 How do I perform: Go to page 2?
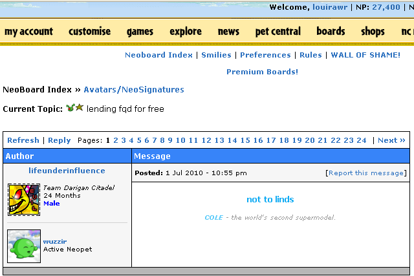tap(116, 140)
